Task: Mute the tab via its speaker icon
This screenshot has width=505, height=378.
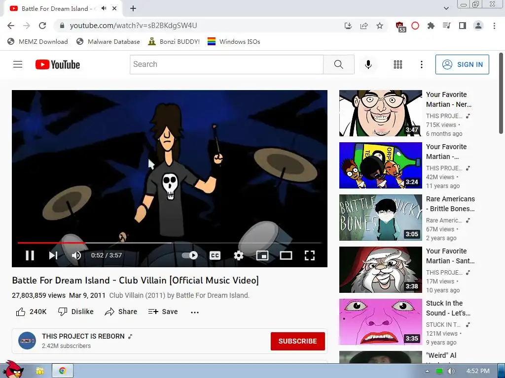Action: [x=104, y=8]
